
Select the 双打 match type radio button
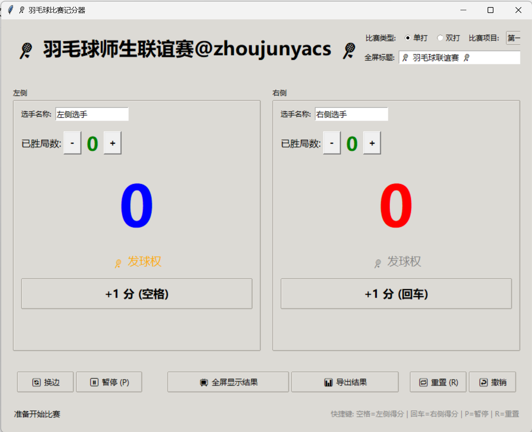(440, 38)
